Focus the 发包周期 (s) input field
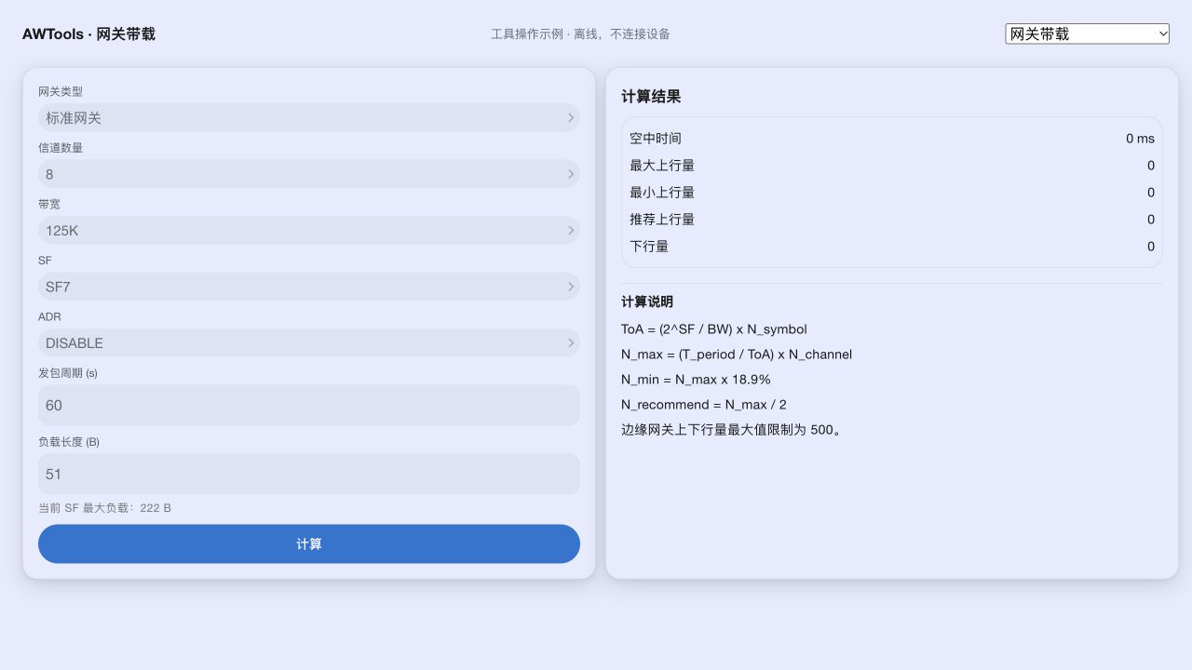Image resolution: width=1192 pixels, height=670 pixels. pos(309,405)
